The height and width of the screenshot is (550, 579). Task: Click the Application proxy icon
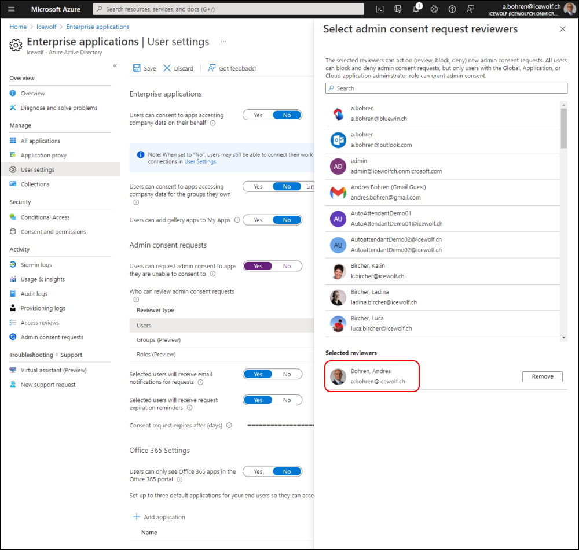coord(13,155)
